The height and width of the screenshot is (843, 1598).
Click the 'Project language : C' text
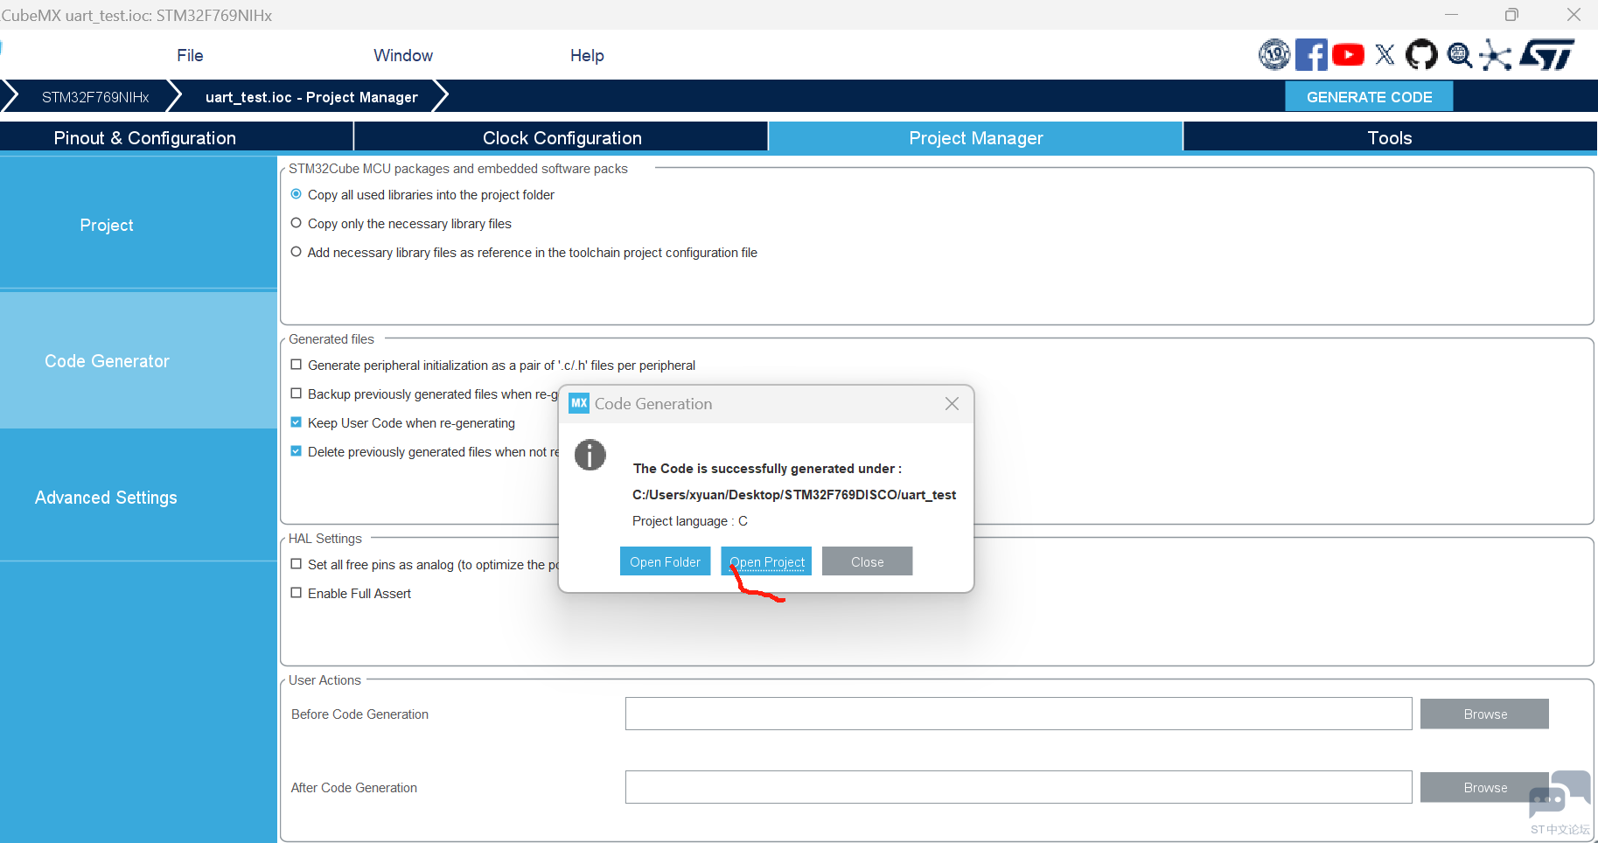point(690,521)
